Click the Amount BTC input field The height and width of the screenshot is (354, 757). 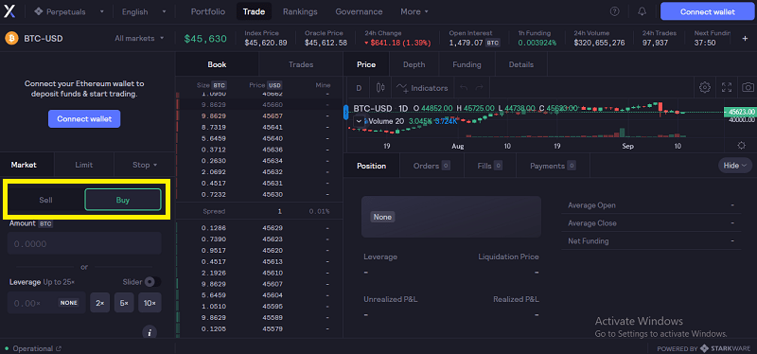(84, 243)
